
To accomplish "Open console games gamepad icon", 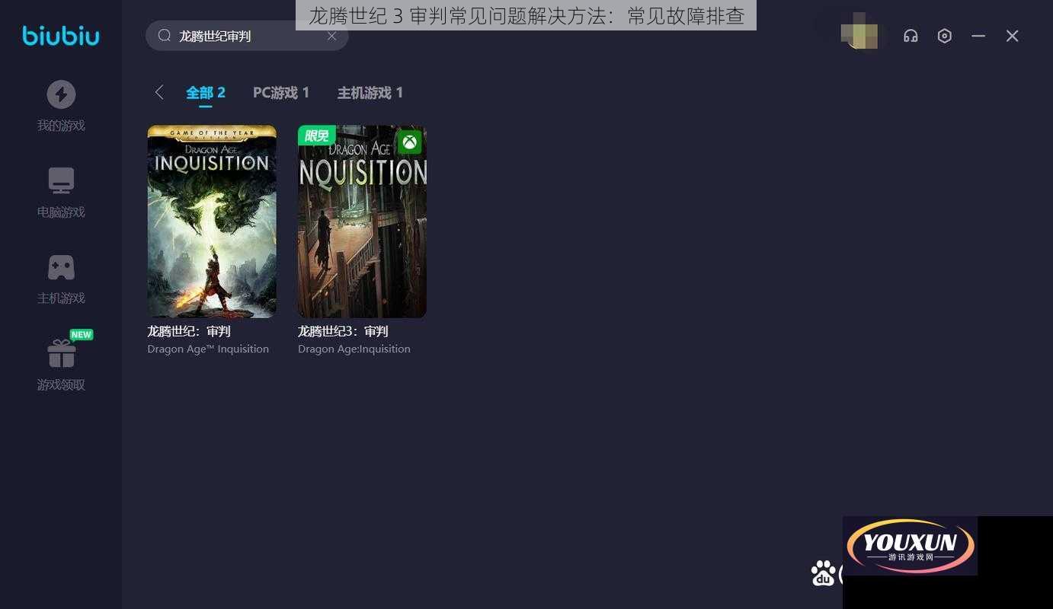I will pyautogui.click(x=61, y=267).
